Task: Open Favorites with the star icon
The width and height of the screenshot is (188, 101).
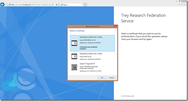Action: point(182,4)
